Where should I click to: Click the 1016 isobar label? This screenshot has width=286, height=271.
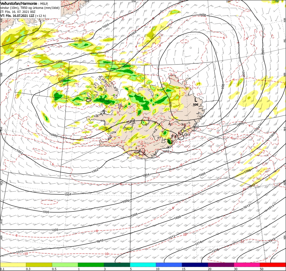click(215, 250)
